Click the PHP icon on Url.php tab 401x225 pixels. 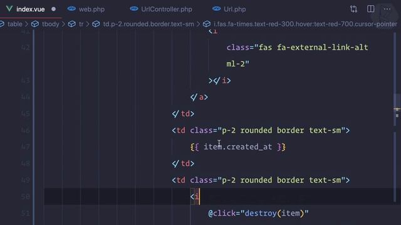tap(216, 9)
